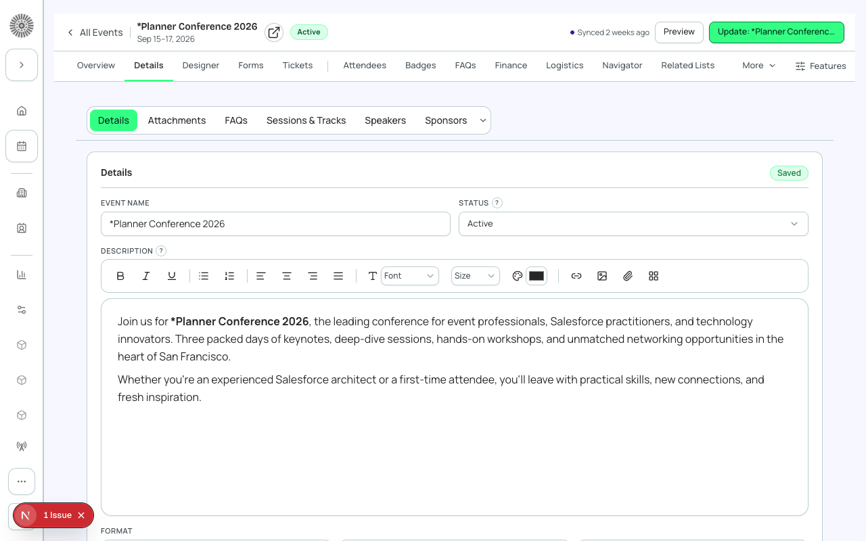
Task: Click into the description text editor
Action: 455,407
